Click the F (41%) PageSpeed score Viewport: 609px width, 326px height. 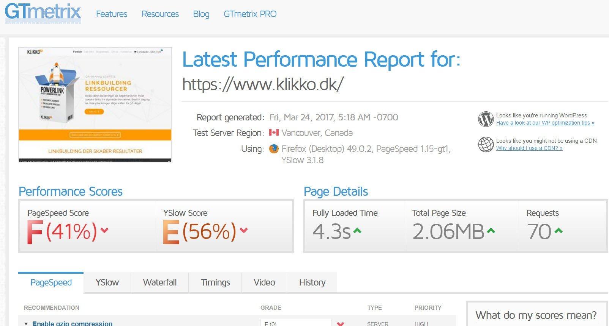(x=63, y=231)
